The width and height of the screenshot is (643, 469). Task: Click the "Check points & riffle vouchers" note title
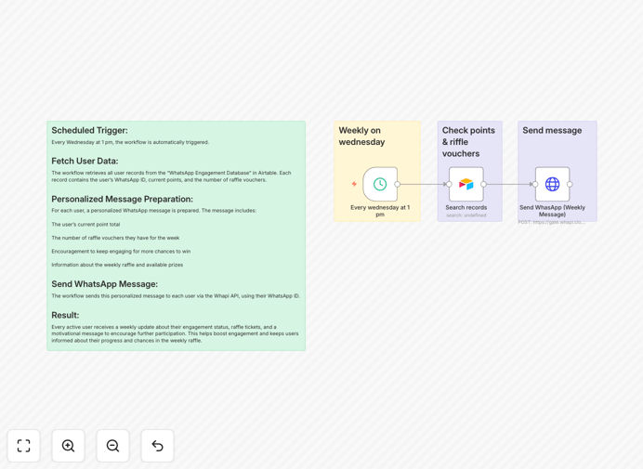pyautogui.click(x=468, y=142)
